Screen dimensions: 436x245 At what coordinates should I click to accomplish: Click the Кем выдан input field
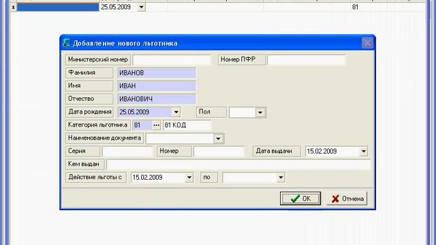pos(238,165)
